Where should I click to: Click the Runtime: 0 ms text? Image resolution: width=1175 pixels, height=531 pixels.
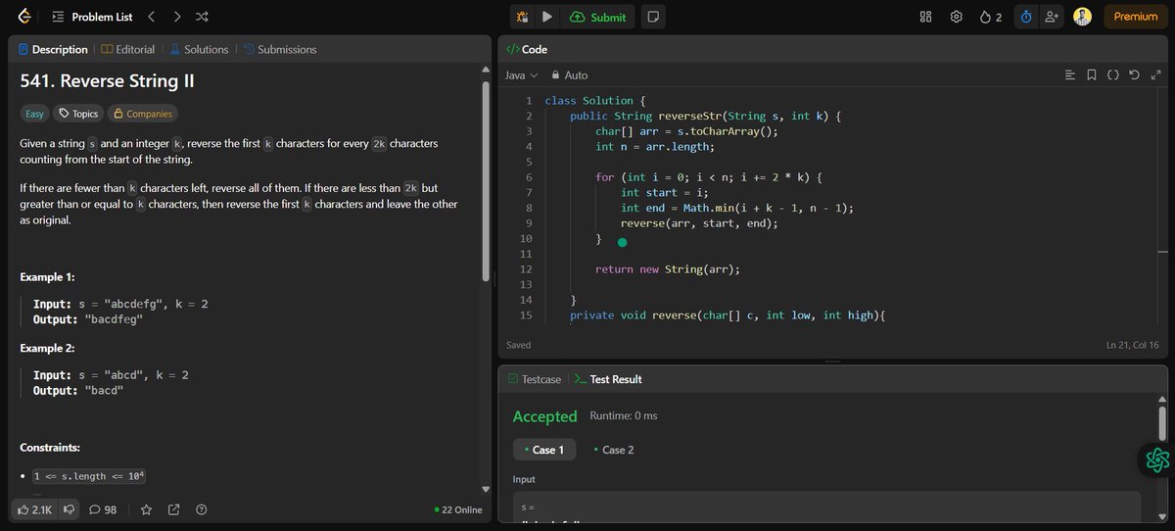(x=623, y=416)
